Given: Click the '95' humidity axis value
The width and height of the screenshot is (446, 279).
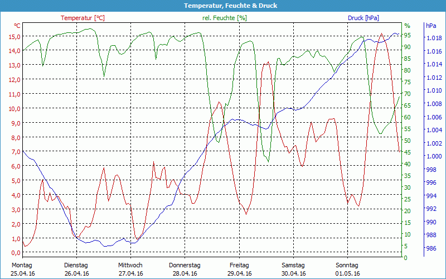Looking at the screenshot, I should click(408, 35).
